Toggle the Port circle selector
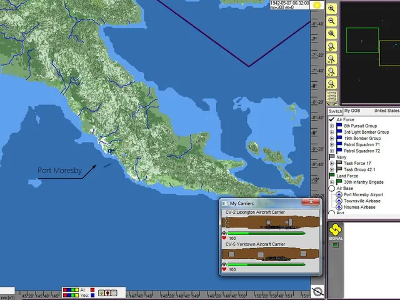This screenshot has height=300, width=400. (331, 212)
